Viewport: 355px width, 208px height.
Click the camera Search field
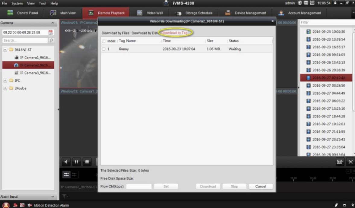(x=25, y=40)
